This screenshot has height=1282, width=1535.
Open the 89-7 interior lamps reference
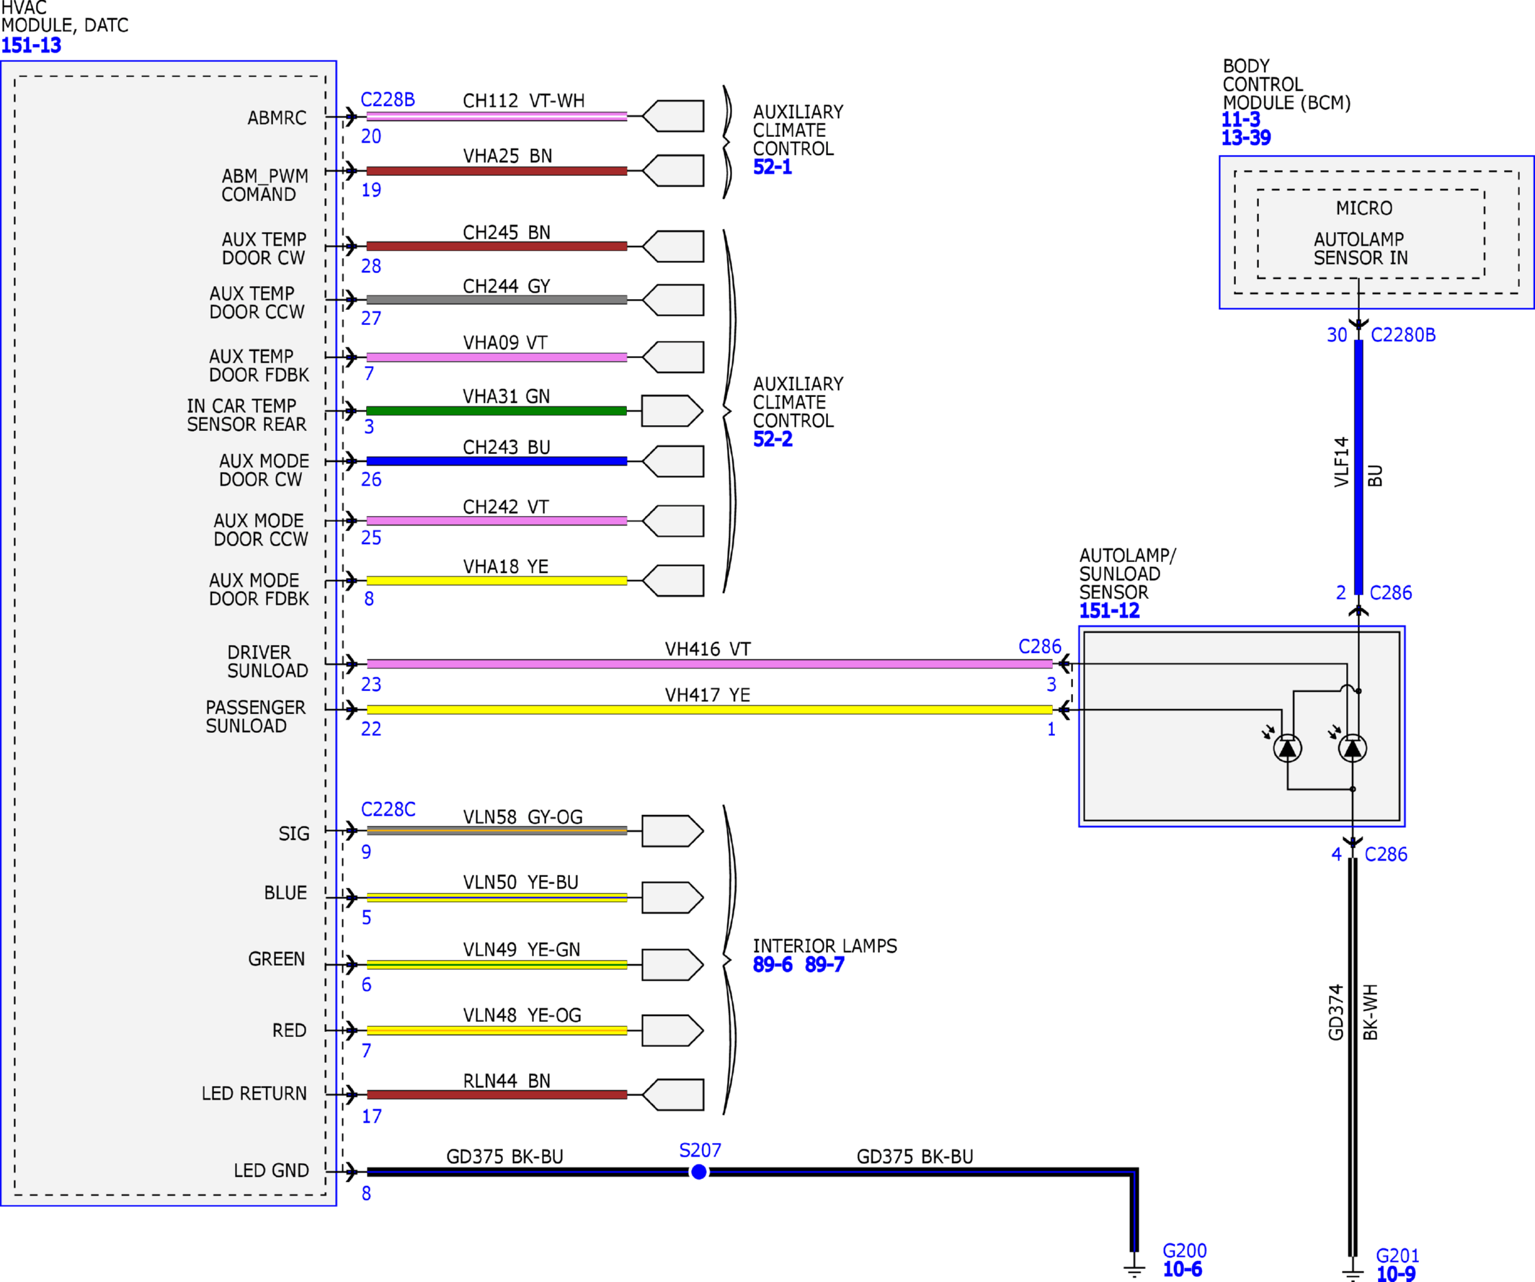[824, 964]
